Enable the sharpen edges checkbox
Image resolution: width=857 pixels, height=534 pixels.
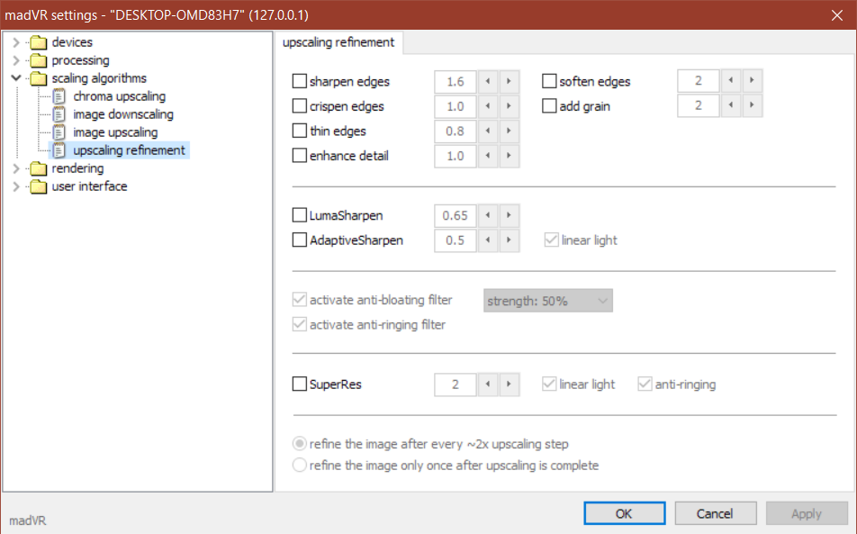pos(300,81)
